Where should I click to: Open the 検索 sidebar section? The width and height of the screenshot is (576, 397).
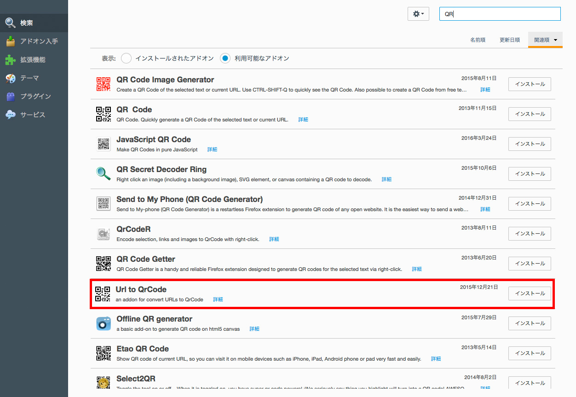pos(34,23)
